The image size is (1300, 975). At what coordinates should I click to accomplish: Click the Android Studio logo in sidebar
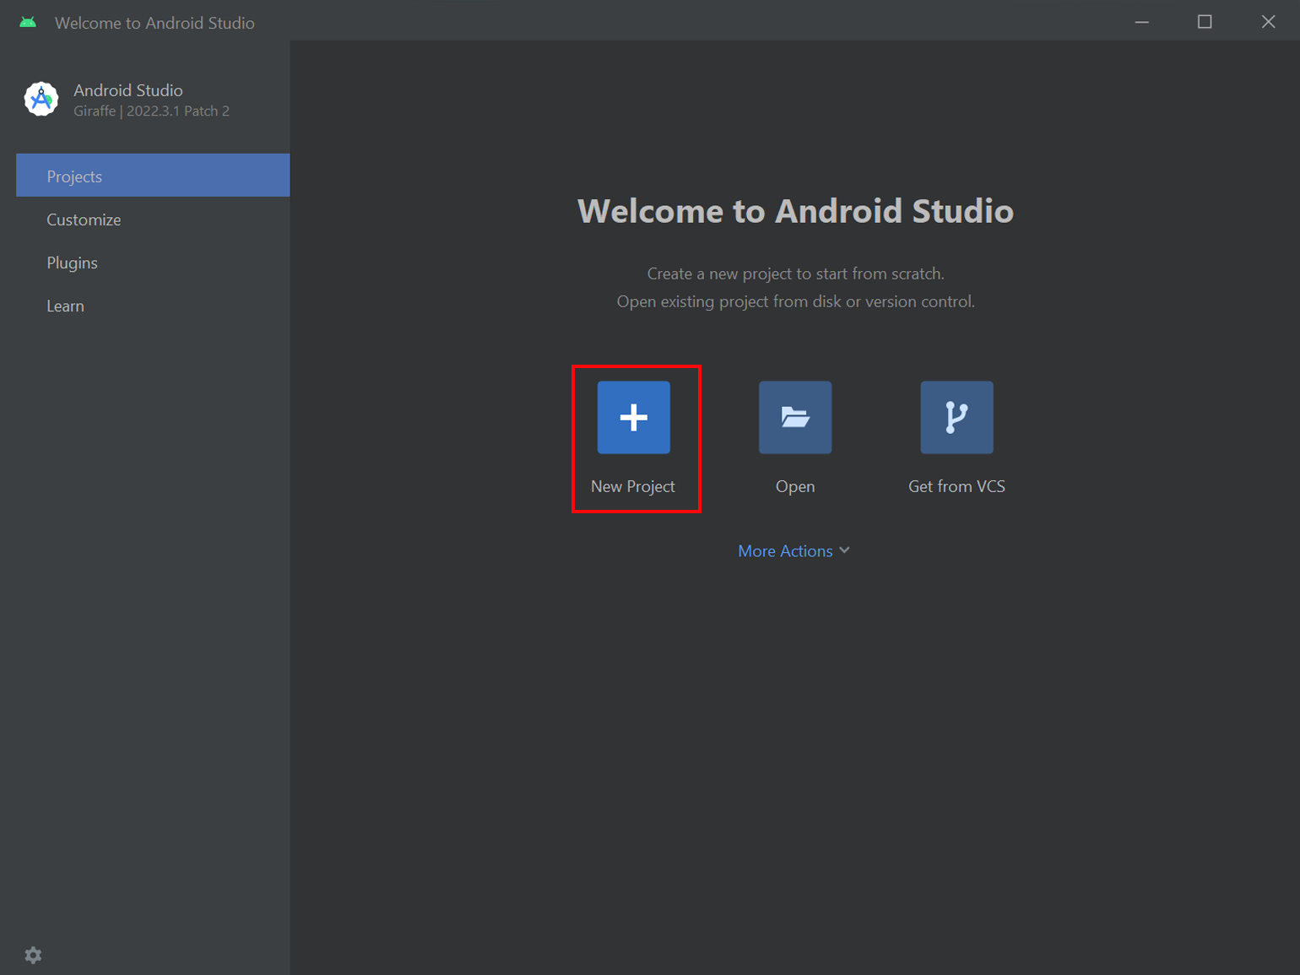point(41,100)
